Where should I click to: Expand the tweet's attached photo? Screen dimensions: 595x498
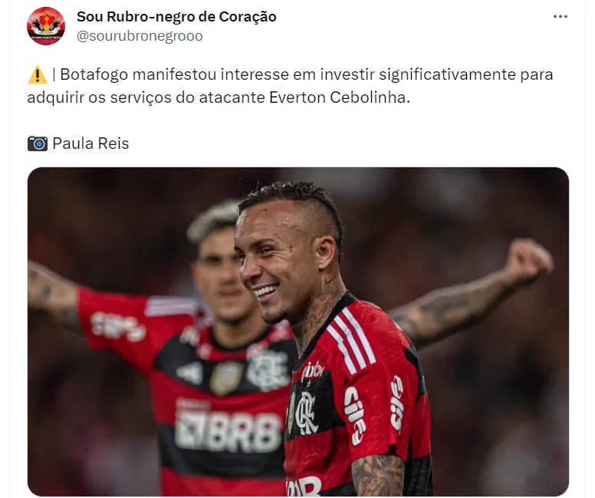click(x=297, y=331)
